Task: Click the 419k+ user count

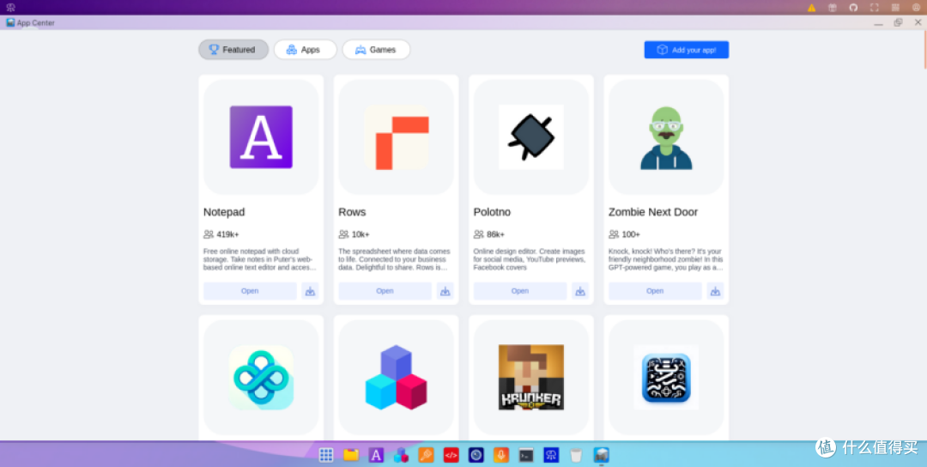Action: click(227, 234)
